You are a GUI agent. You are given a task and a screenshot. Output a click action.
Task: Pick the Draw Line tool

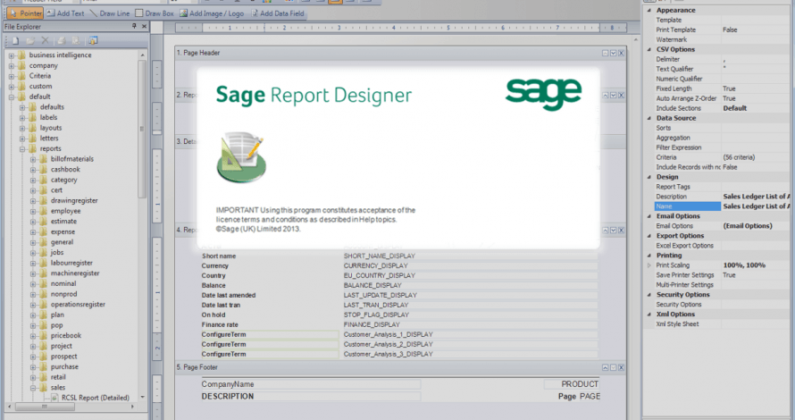pyautogui.click(x=110, y=13)
